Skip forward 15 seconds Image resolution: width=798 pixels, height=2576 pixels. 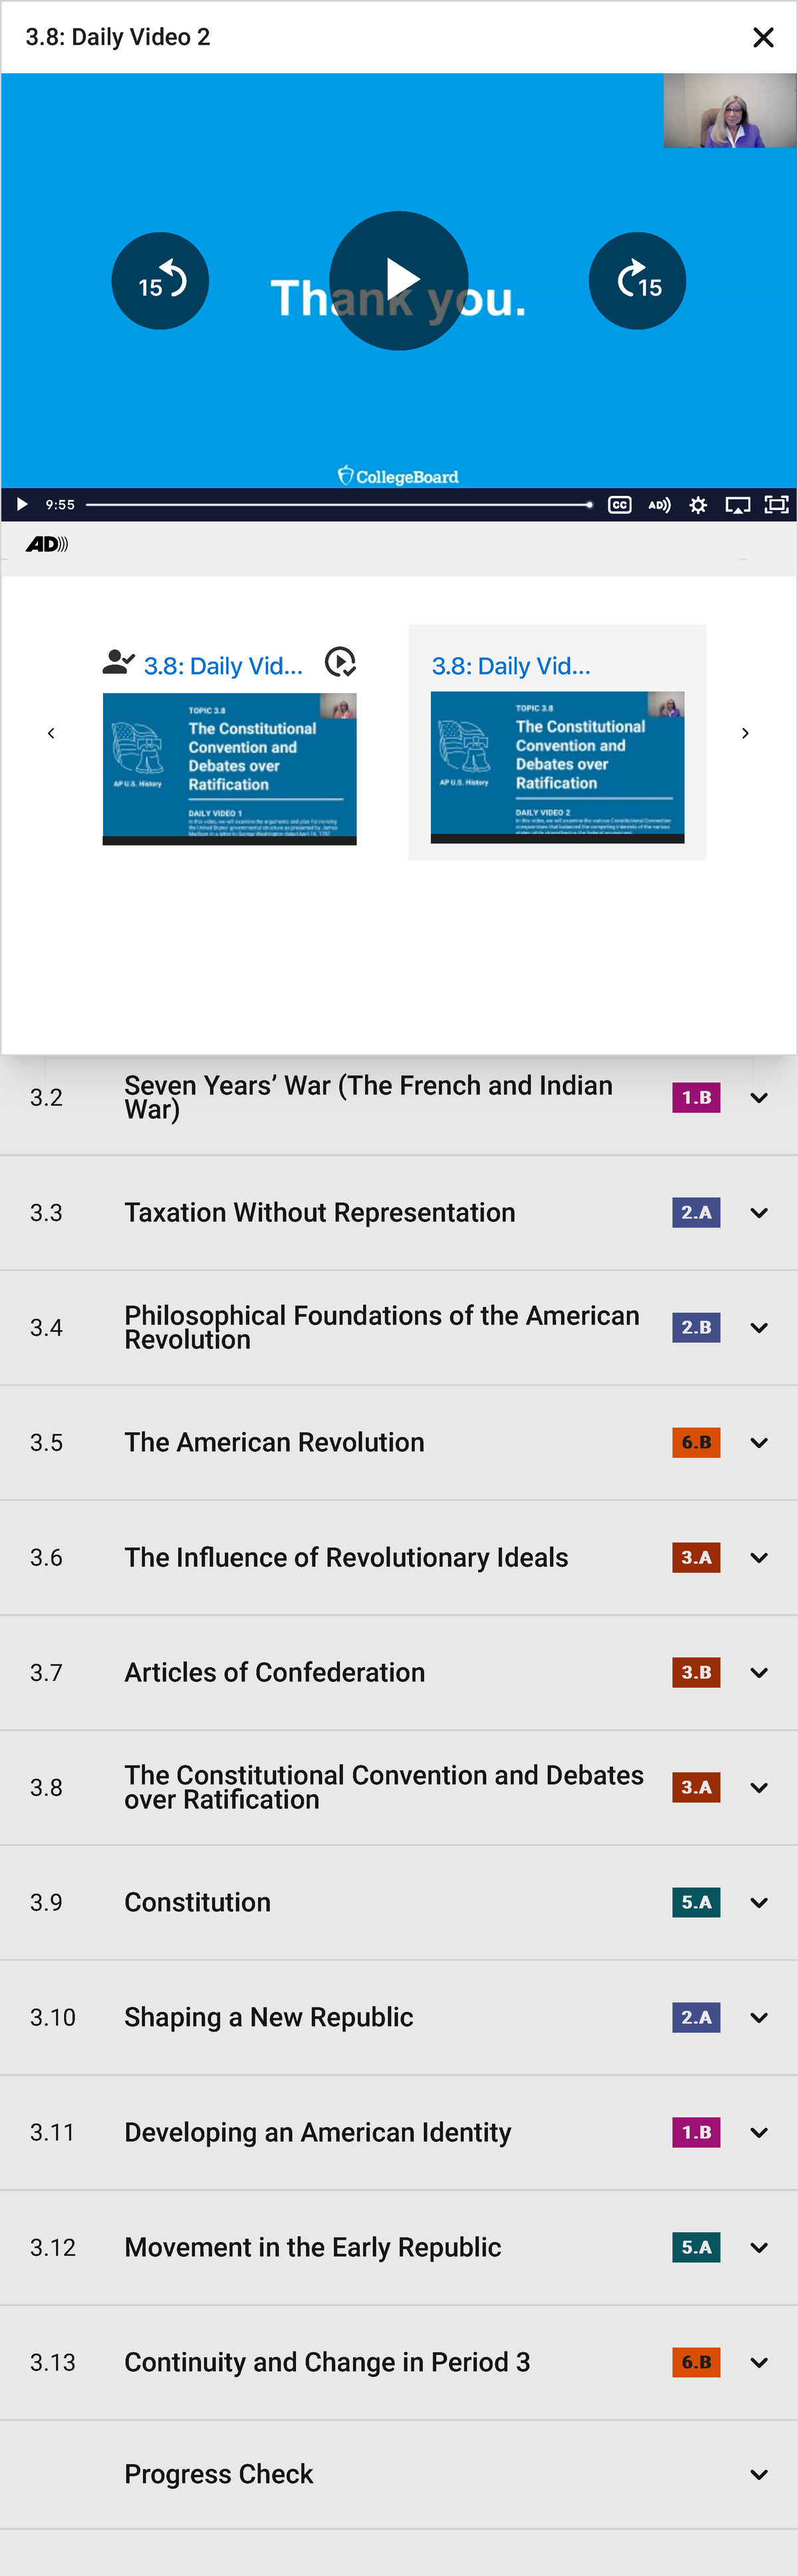point(637,281)
